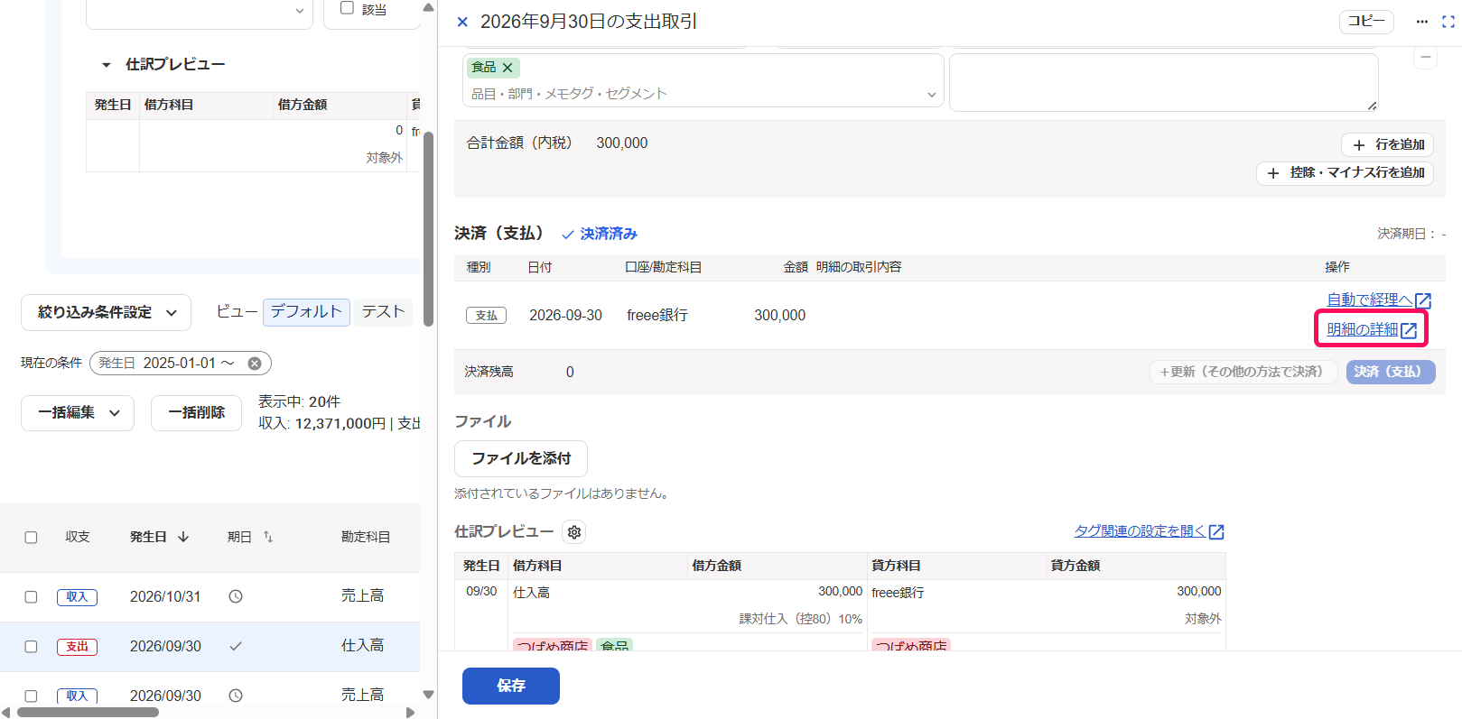Select all rows with the header checkbox
The width and height of the screenshot is (1462, 719).
click(x=31, y=538)
